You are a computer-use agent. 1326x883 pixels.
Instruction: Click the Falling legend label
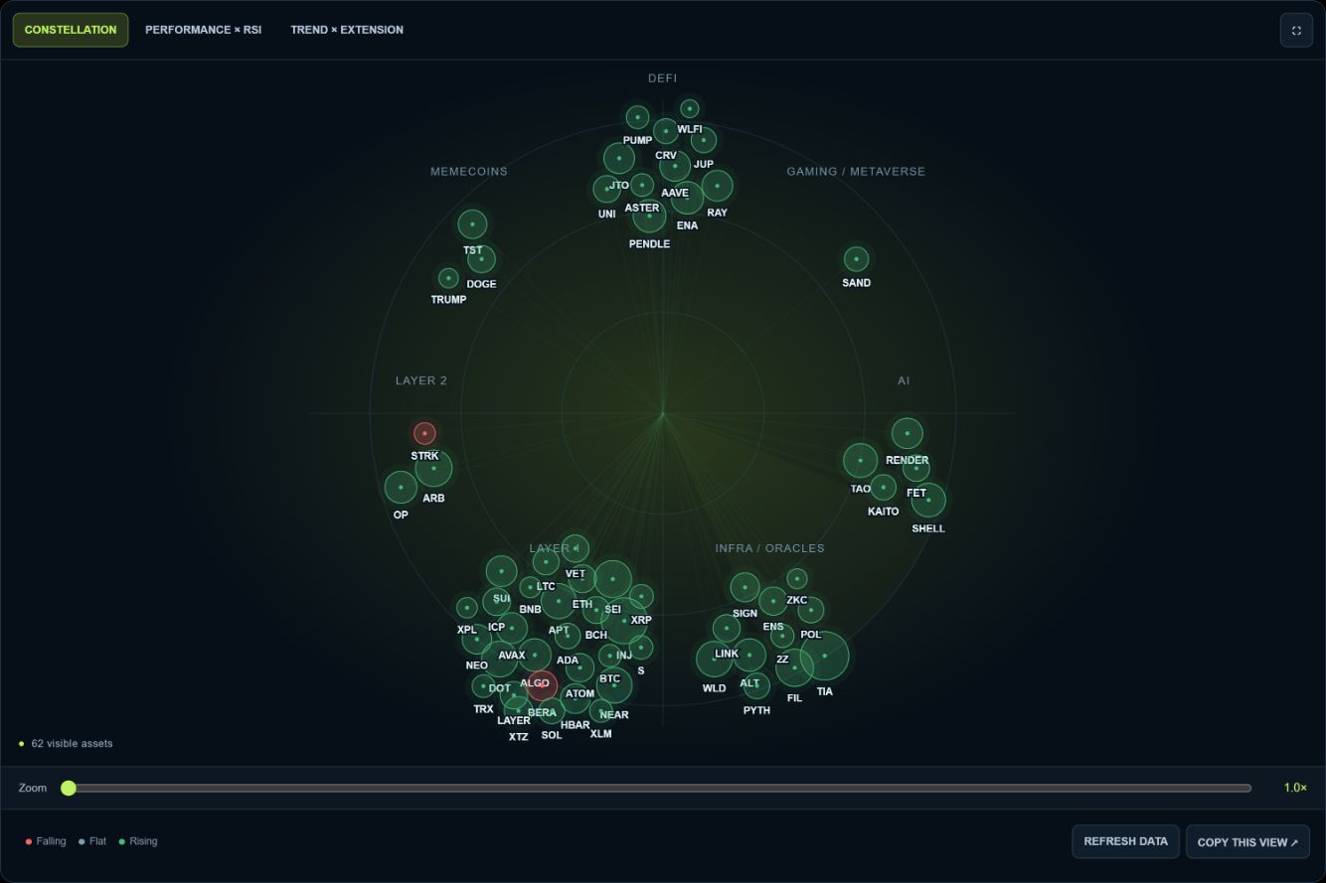tap(51, 841)
